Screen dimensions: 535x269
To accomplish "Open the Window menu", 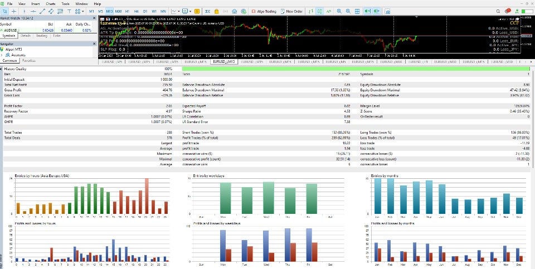I will (81, 4).
